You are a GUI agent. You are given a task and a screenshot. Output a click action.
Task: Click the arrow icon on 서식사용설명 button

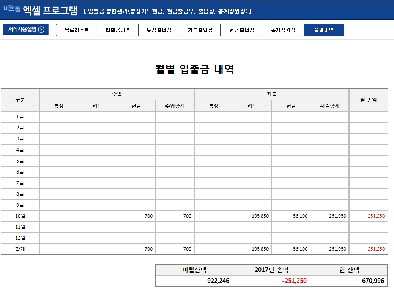point(41,30)
